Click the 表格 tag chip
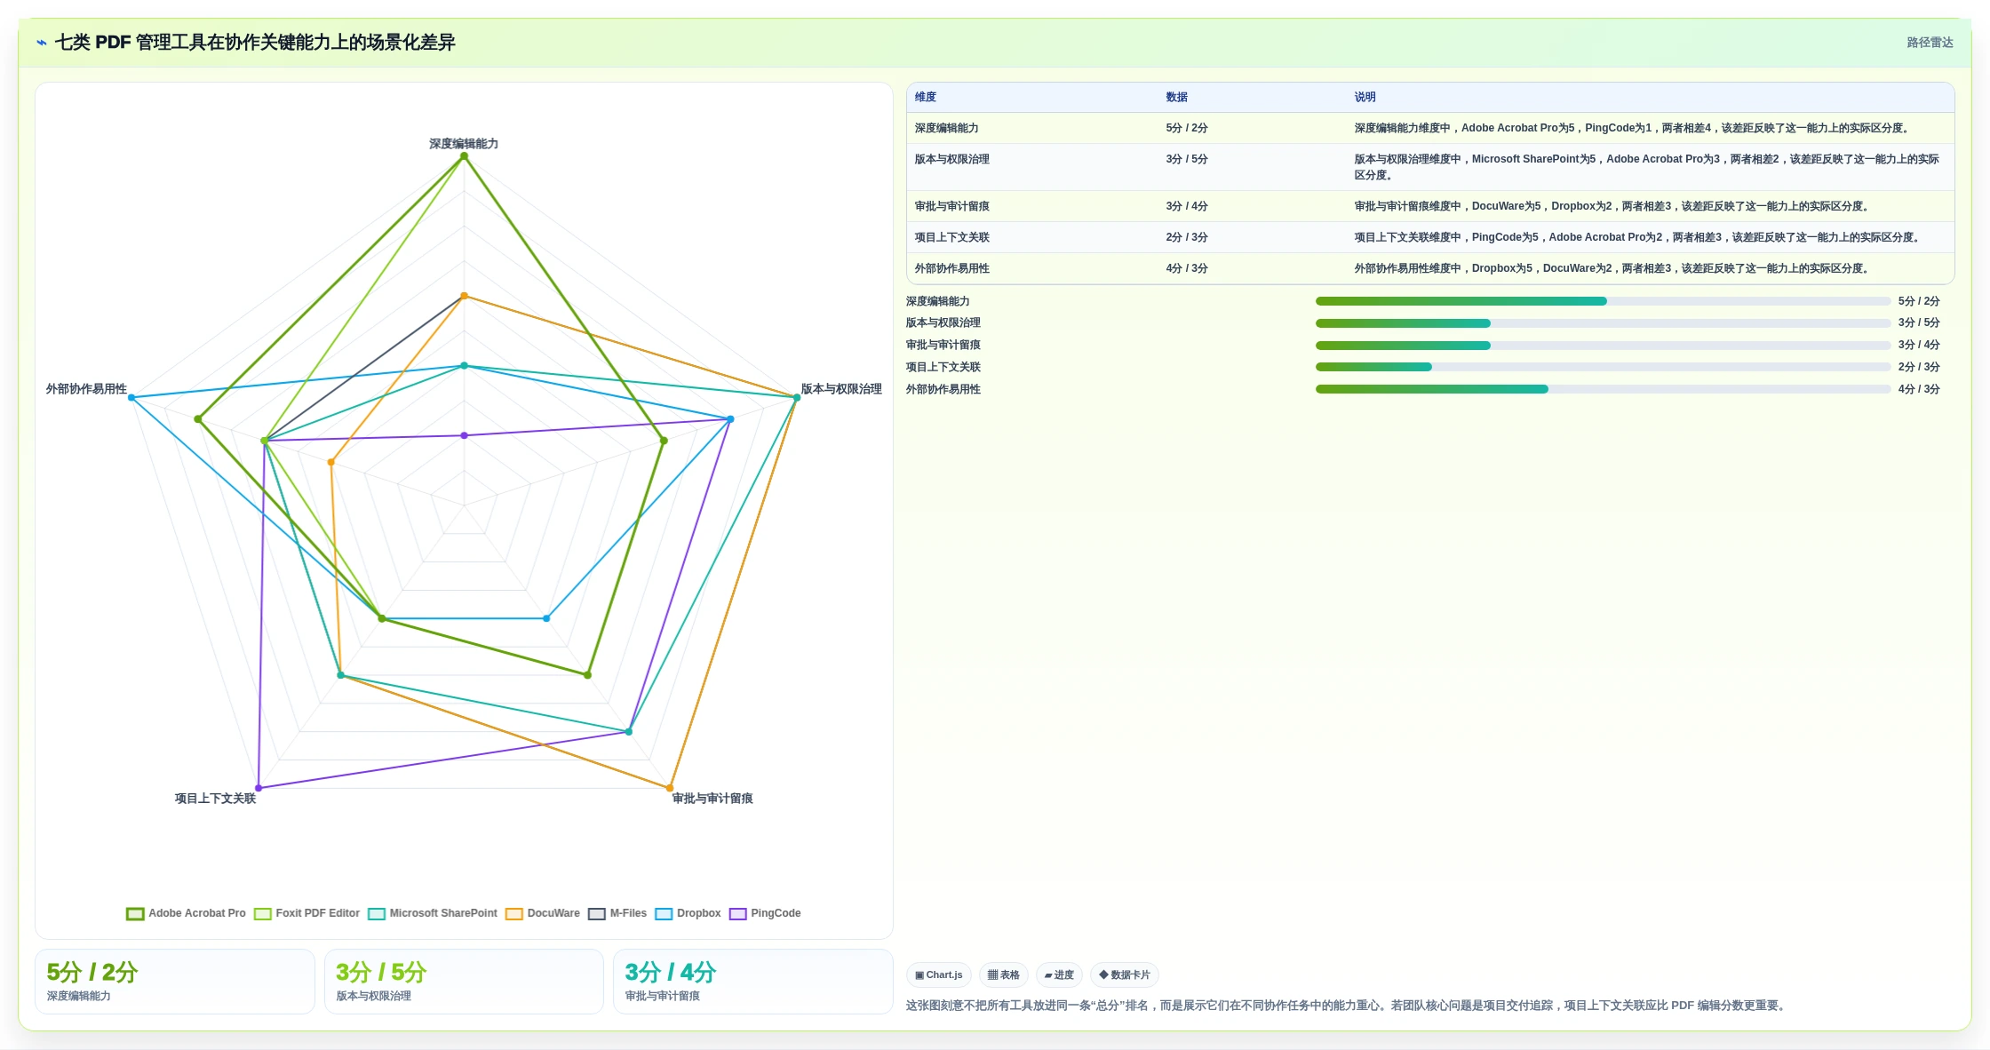 click(x=1004, y=974)
